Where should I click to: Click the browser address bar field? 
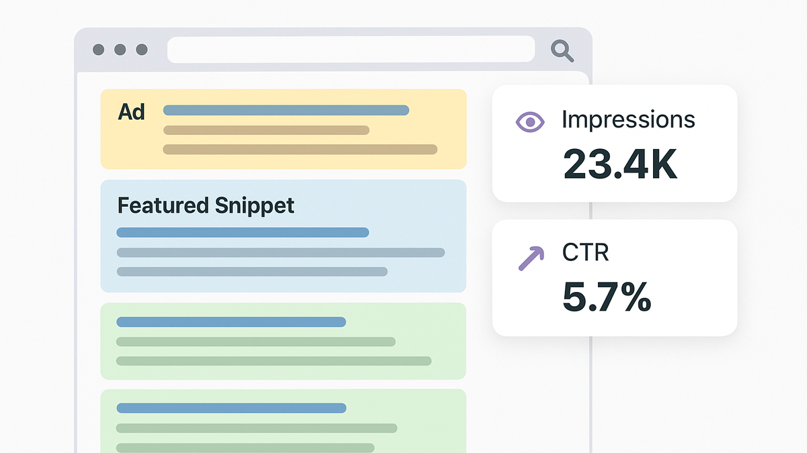351,50
